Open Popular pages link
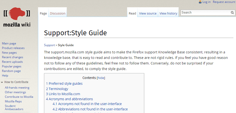 tap(12, 67)
